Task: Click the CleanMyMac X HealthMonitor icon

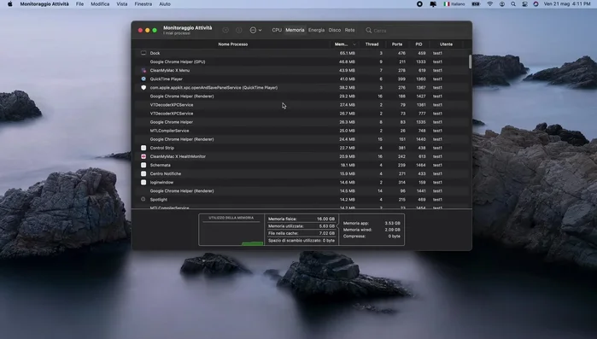Action: [143, 156]
